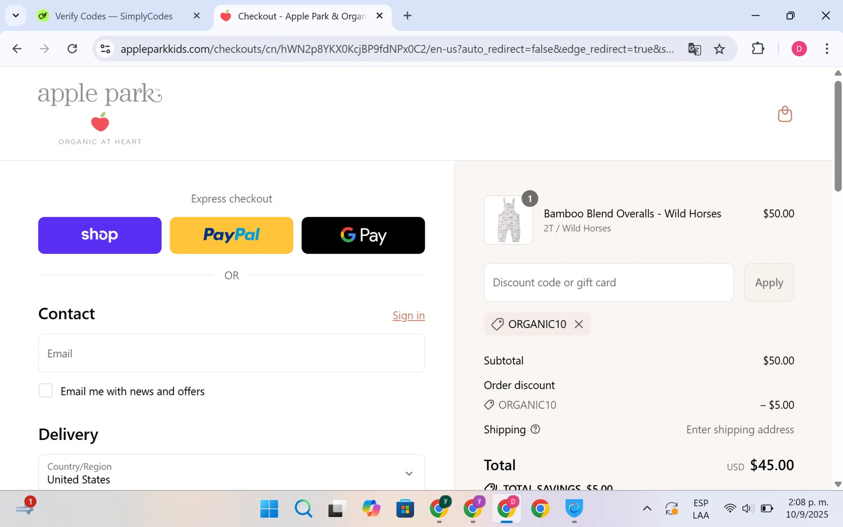The image size is (843, 527).
Task: Click the scrollbar down arrow
Action: tap(838, 484)
